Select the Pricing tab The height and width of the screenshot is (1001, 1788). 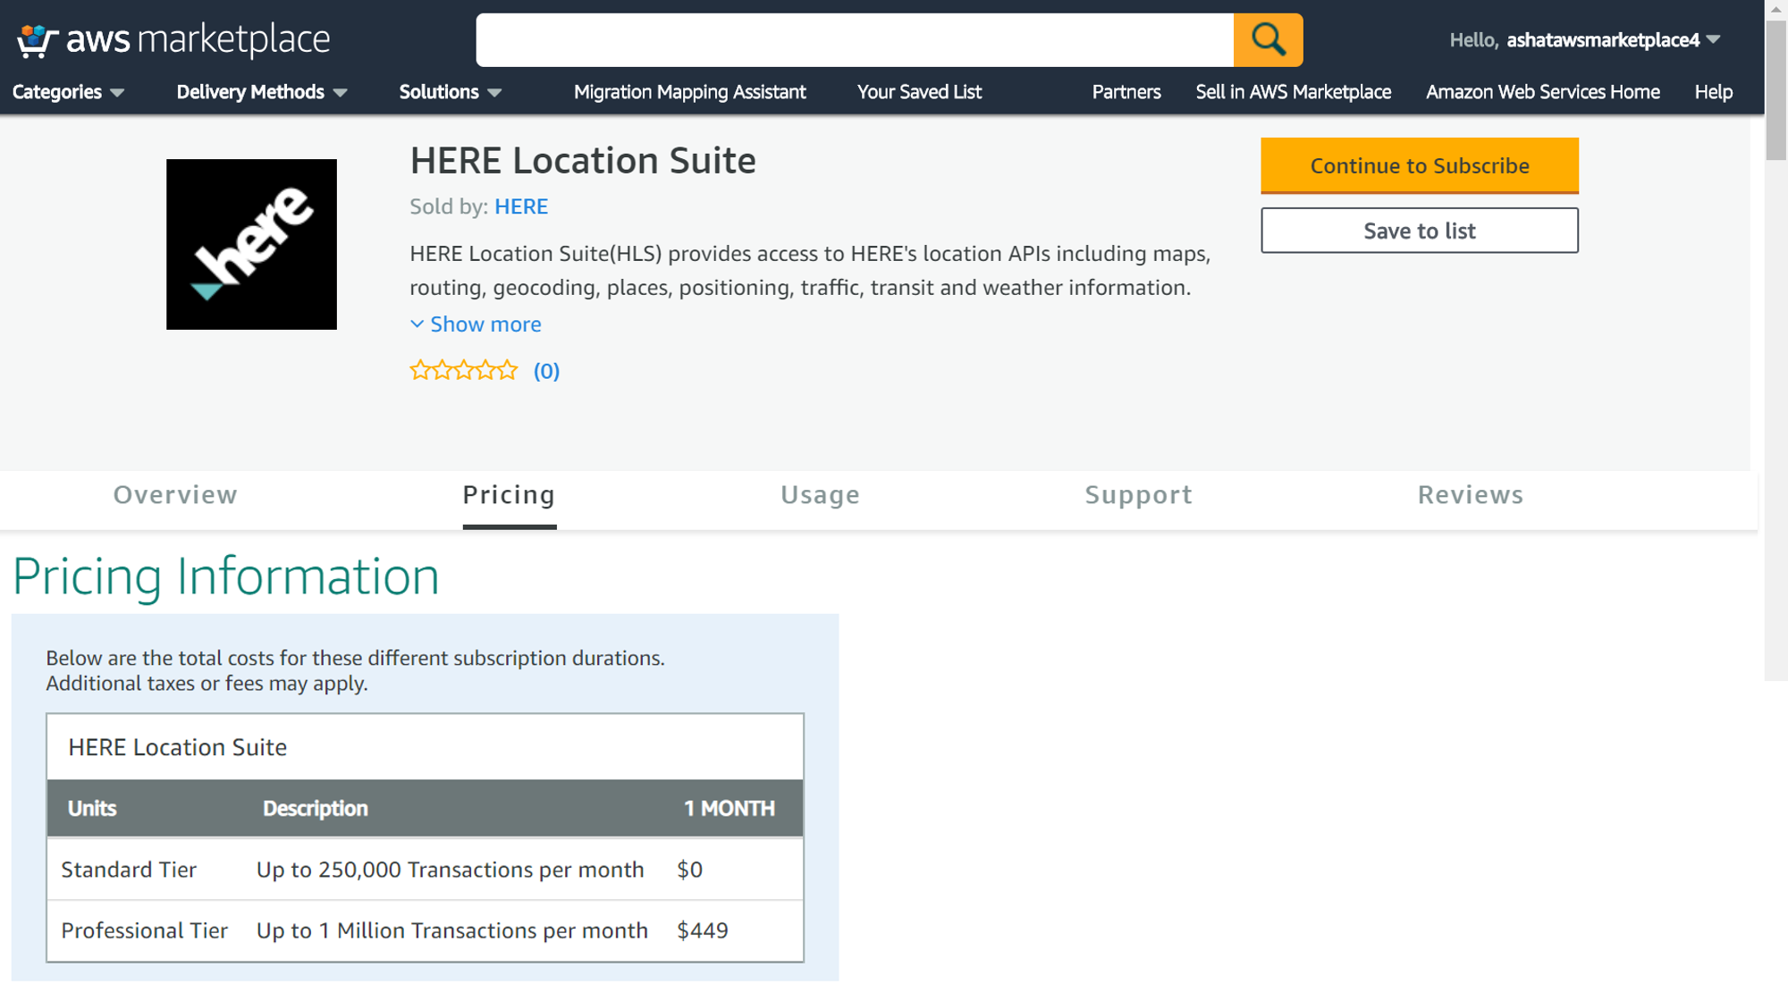coord(509,495)
